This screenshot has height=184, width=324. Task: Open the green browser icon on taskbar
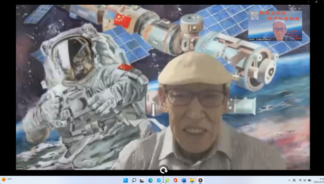(x=167, y=180)
